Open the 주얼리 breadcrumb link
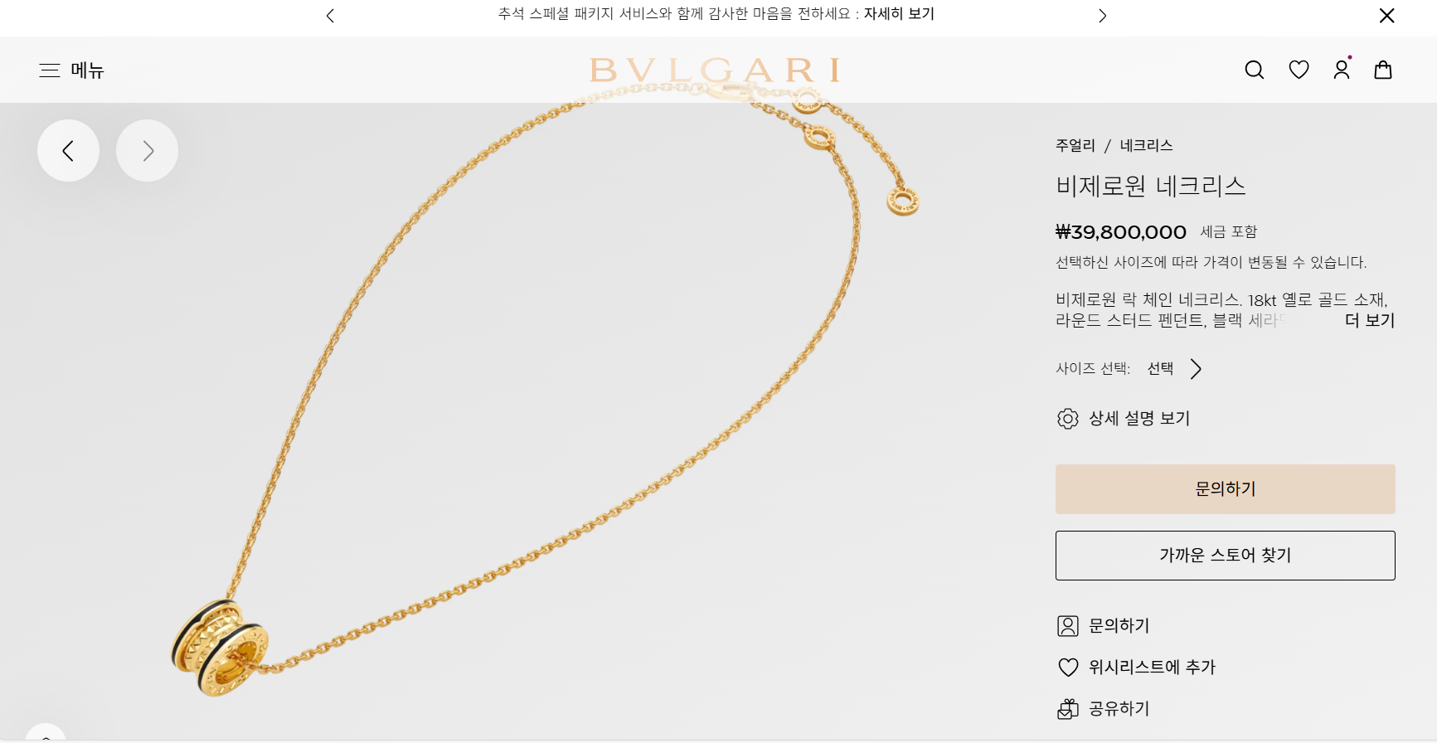 tap(1075, 145)
